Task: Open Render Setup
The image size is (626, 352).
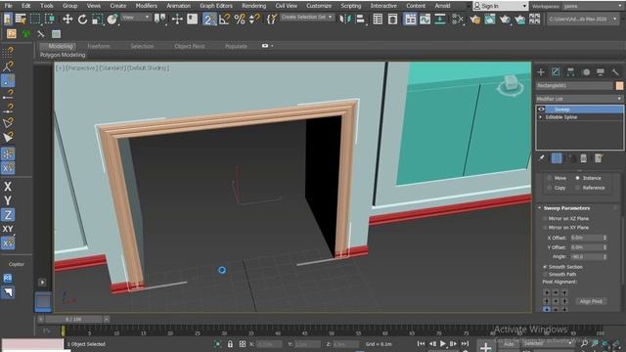Action: 475,19
